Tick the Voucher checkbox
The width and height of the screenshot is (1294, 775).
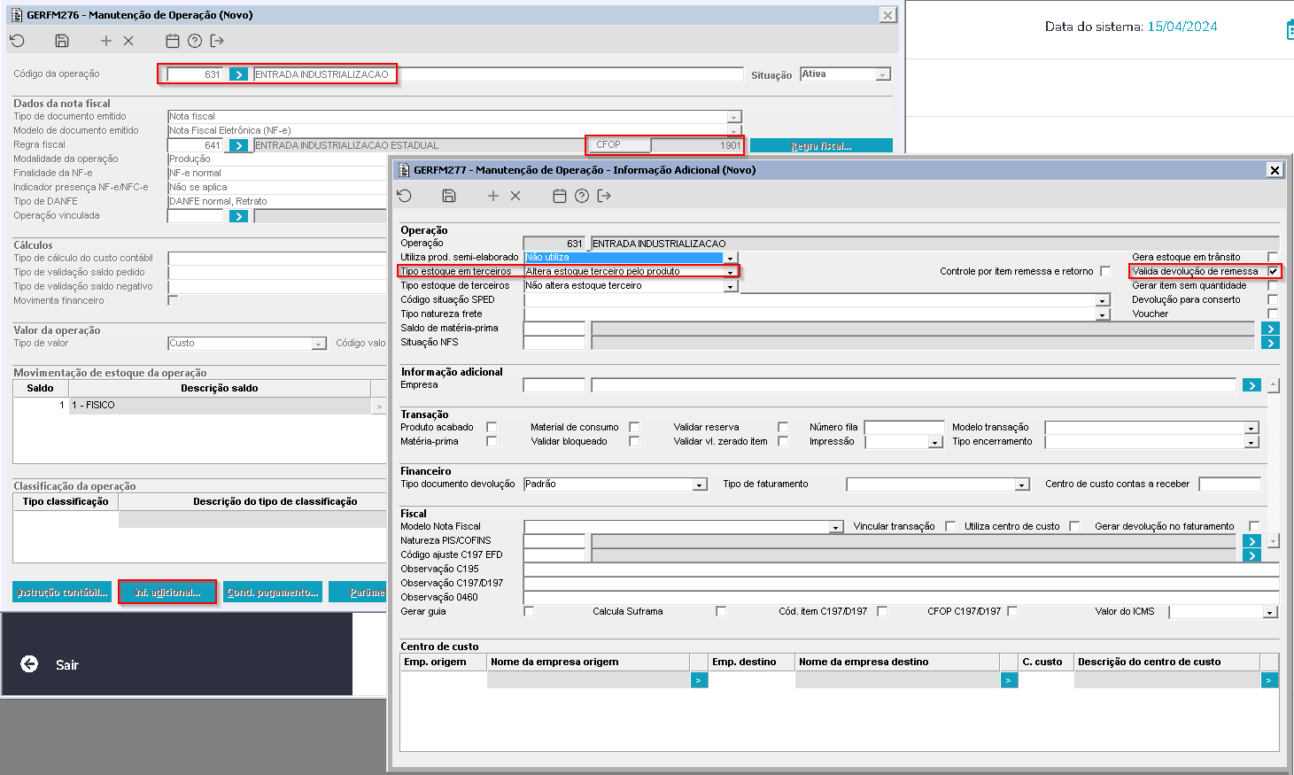[x=1273, y=314]
